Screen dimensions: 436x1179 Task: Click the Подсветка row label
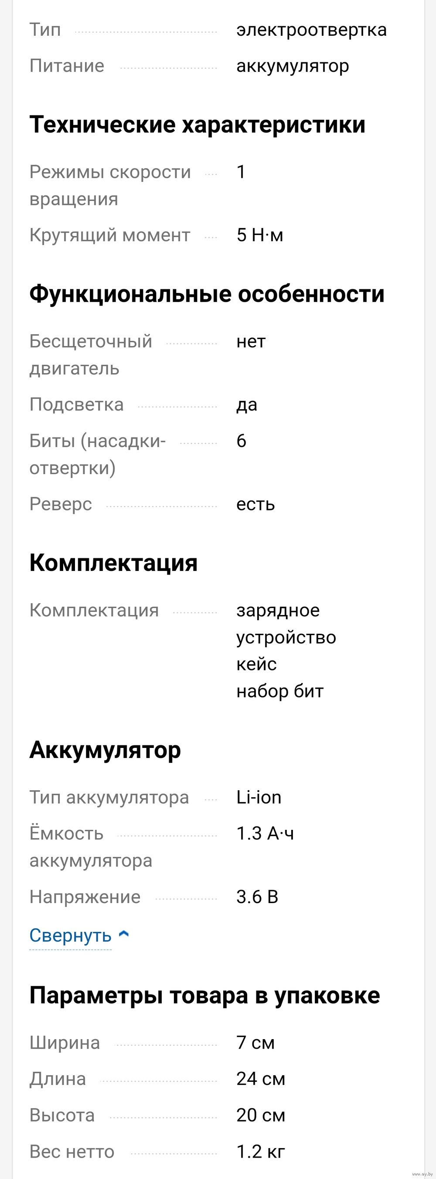[x=76, y=405]
